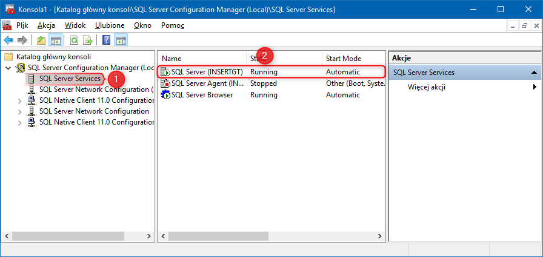
Task: Open the Akcja menu
Action: [x=47, y=25]
